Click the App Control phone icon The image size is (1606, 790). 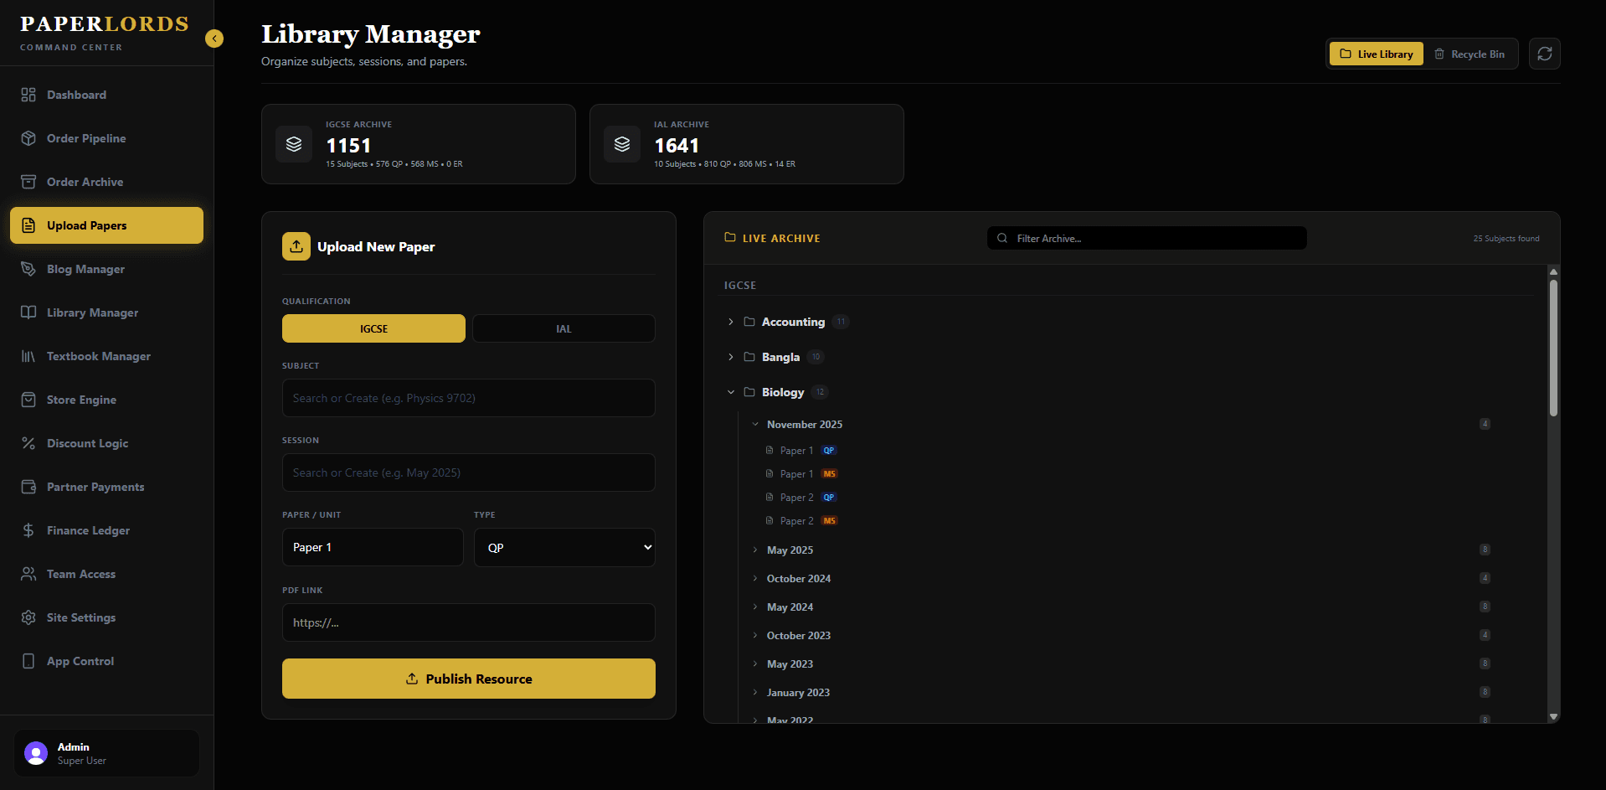pyautogui.click(x=28, y=661)
